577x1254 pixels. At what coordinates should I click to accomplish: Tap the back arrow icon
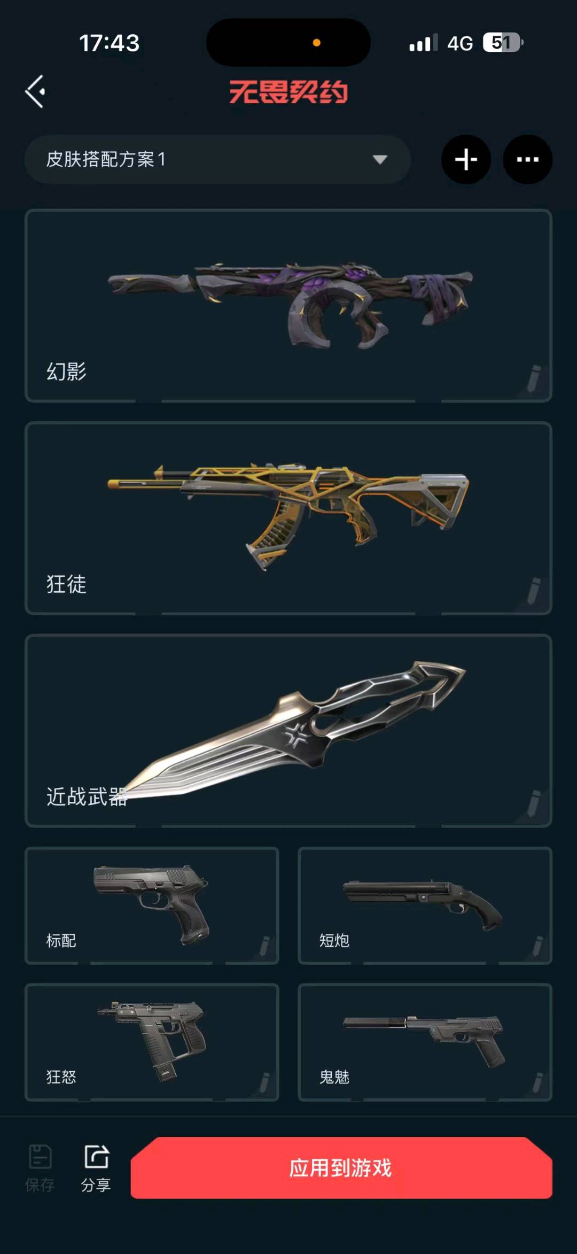(x=35, y=91)
